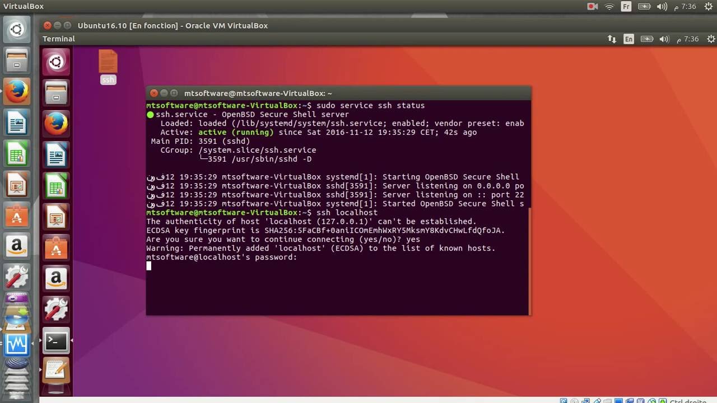Open the host Wi-Fi network indicator

[609, 7]
